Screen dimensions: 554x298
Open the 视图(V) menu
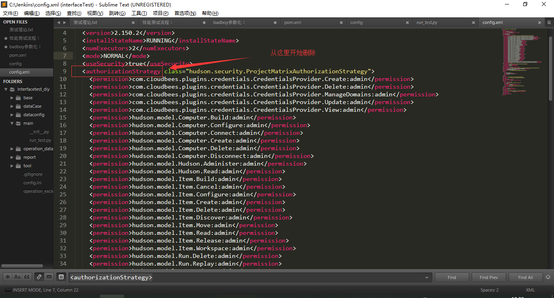coord(95,13)
